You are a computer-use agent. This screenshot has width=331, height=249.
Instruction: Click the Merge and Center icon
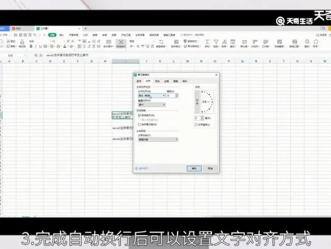click(108, 42)
